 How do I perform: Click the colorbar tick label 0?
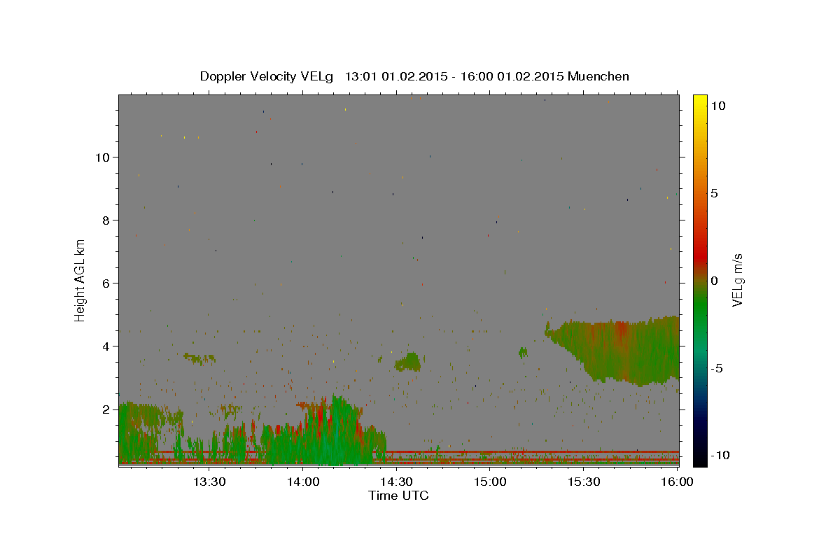tap(715, 281)
